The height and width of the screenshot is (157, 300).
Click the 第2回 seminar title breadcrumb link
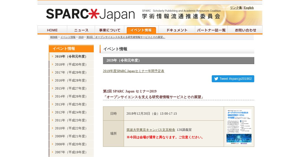126,37
